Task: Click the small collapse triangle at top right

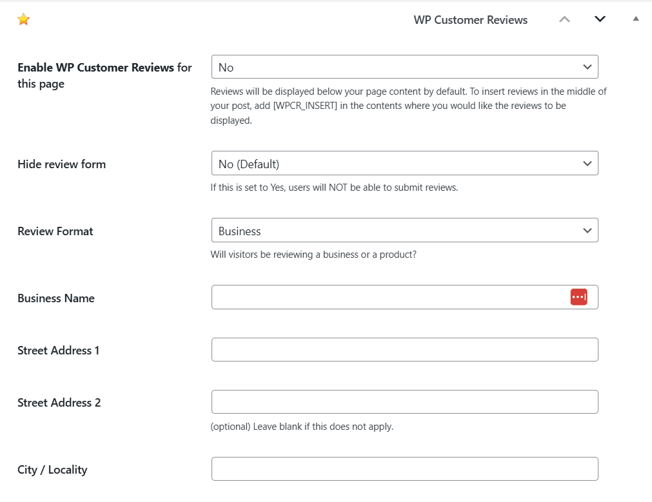Action: (635, 19)
